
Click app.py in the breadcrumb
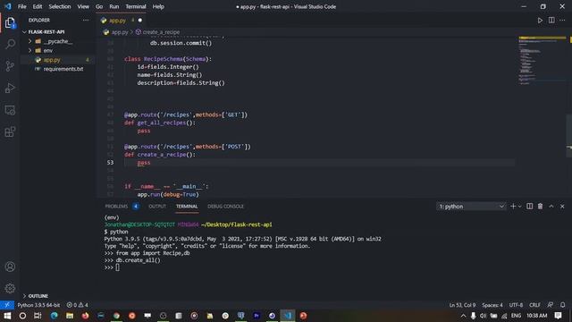[120, 32]
